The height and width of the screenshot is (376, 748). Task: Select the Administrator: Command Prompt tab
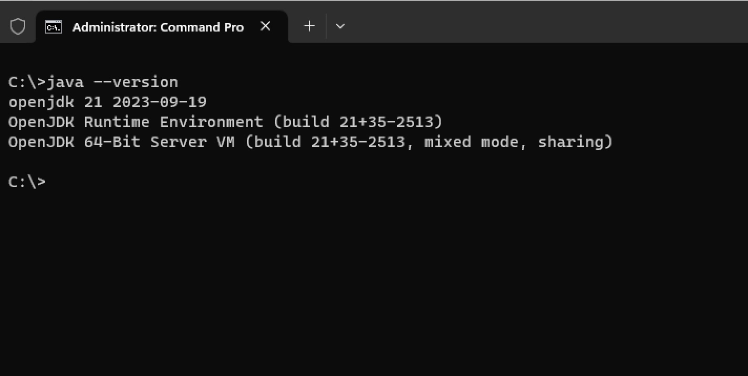point(158,27)
